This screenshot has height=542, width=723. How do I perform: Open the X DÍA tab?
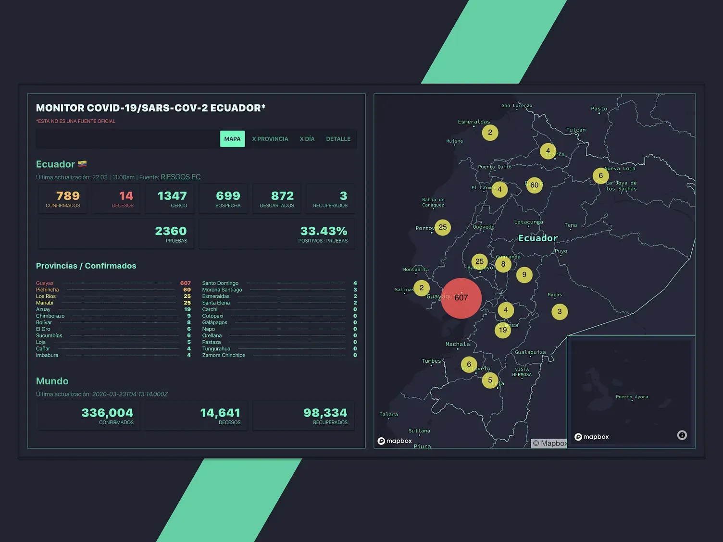click(307, 138)
